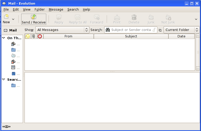Open the Search menu
The height and width of the screenshot is (131, 201).
(x=73, y=10)
